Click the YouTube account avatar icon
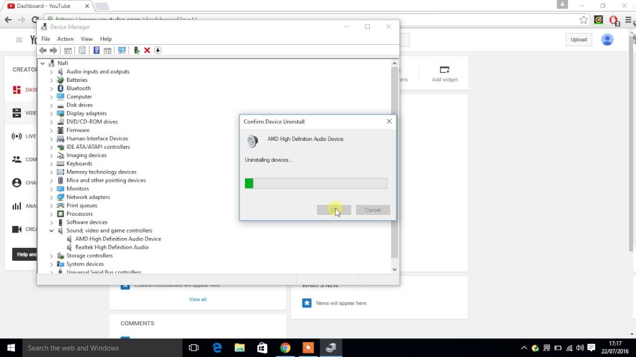636x357 pixels. 607,40
